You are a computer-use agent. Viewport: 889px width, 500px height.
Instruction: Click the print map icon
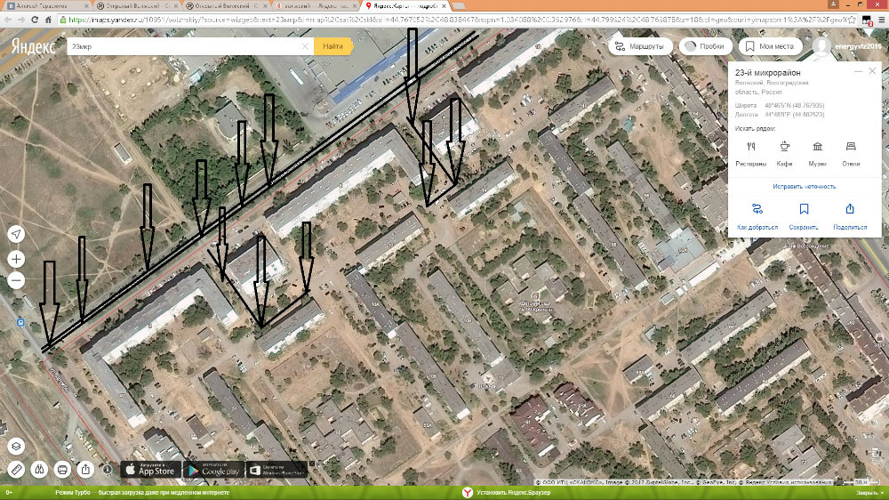click(x=62, y=469)
